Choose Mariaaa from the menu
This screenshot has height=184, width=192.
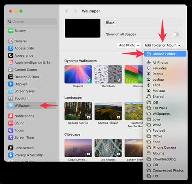tap(165, 91)
